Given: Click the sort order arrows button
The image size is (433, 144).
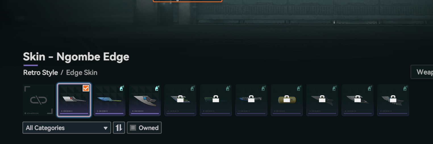Looking at the screenshot, I should (x=119, y=128).
